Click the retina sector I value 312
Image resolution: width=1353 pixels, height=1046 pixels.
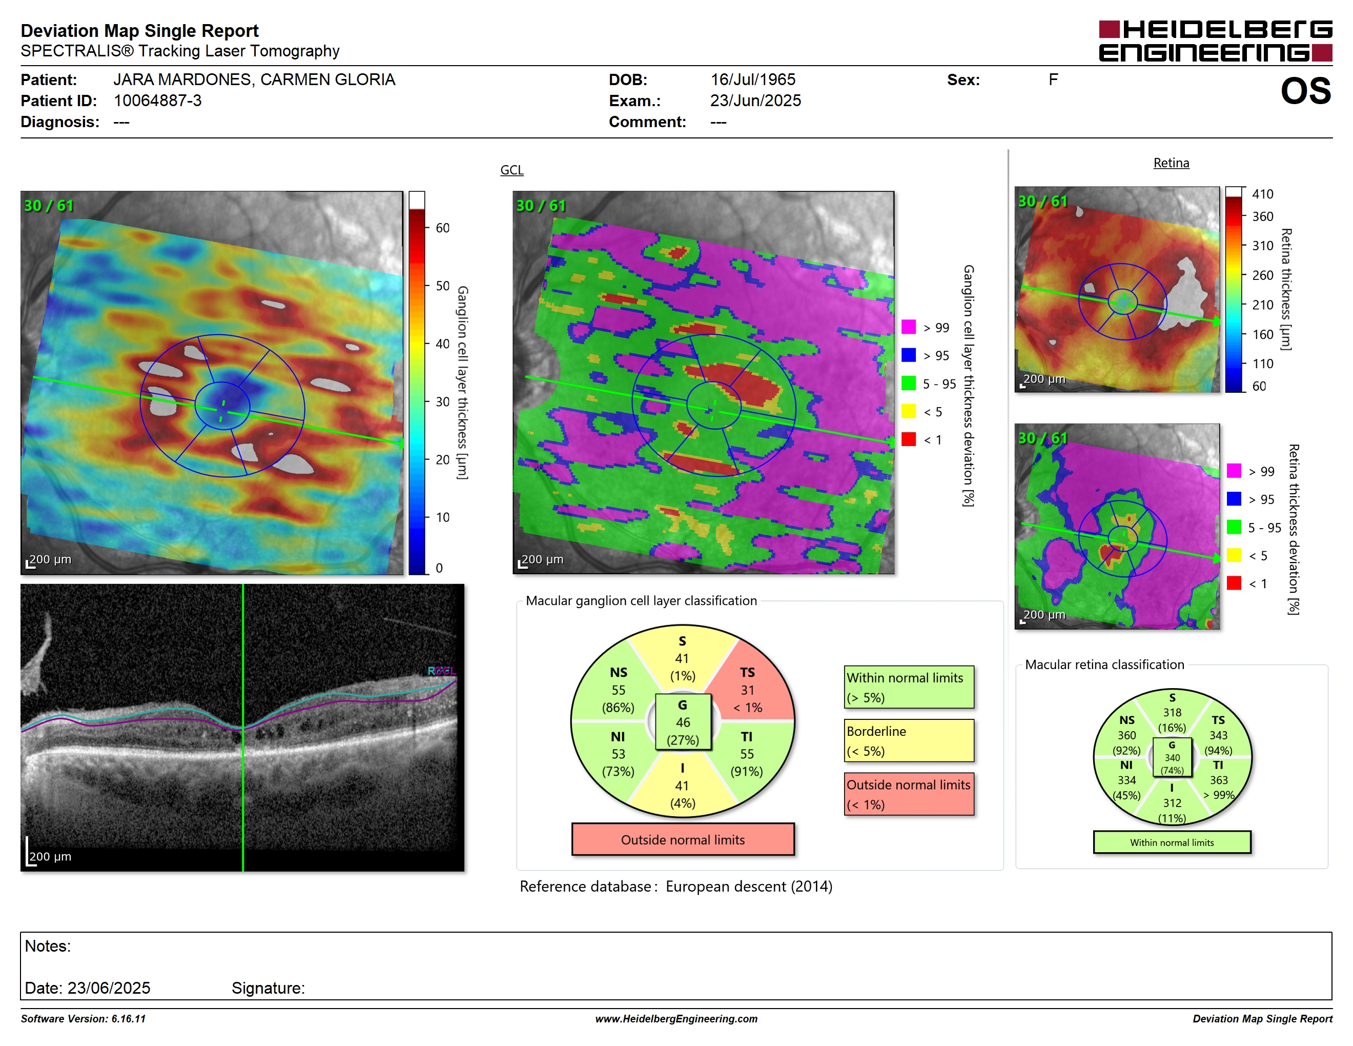click(1172, 802)
